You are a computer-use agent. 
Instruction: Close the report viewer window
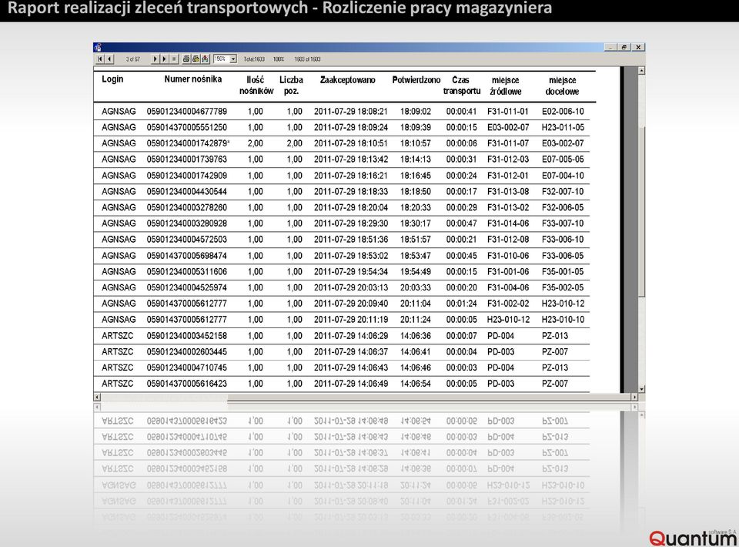tap(638, 47)
